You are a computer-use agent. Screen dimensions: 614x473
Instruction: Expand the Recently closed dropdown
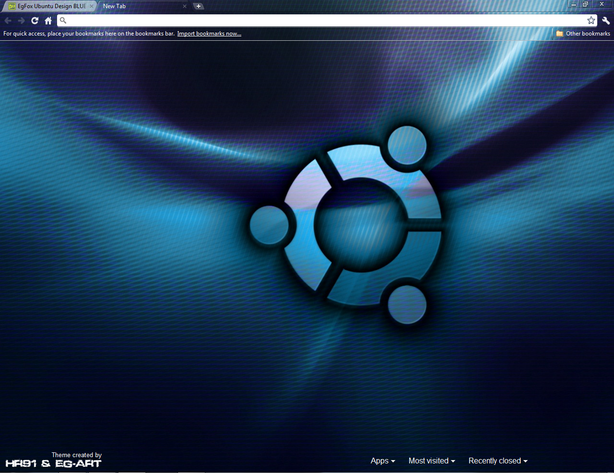click(498, 461)
